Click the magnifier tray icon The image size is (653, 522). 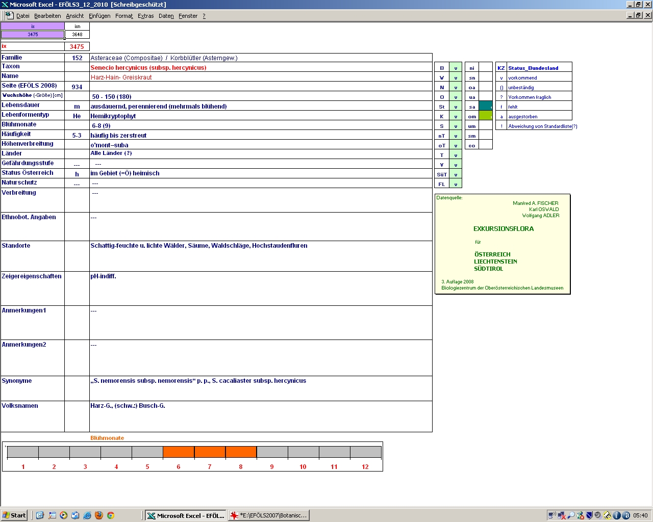pyautogui.click(x=571, y=515)
